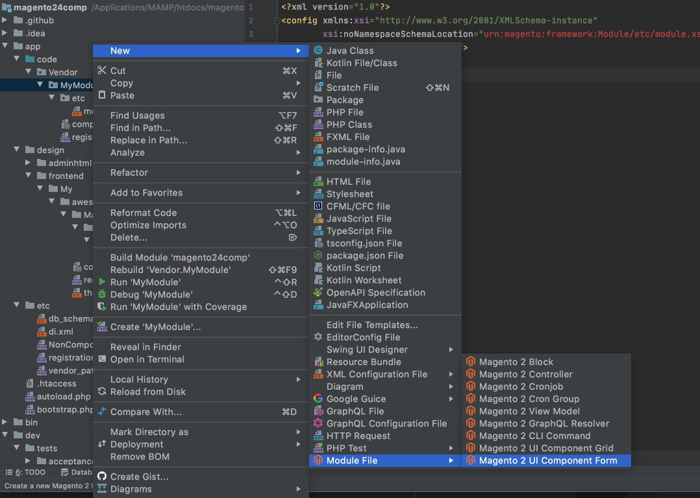Select autoload.php in project tree
This screenshot has width=700, height=498.
[63, 396]
